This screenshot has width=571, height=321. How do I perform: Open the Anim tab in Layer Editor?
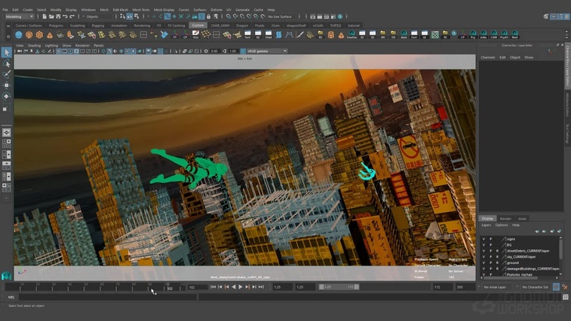tap(523, 218)
